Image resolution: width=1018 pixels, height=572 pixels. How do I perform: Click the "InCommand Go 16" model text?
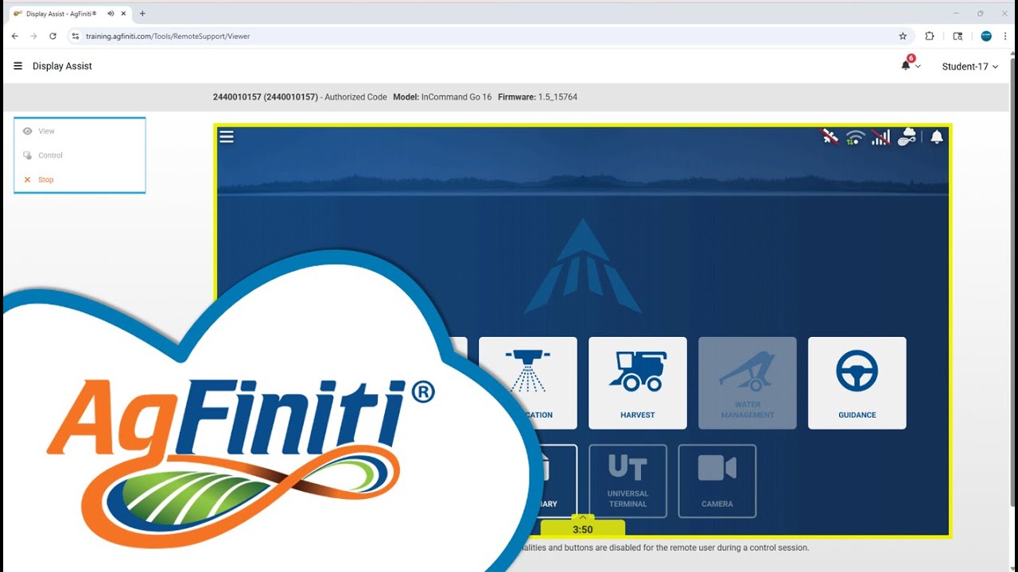click(x=457, y=97)
